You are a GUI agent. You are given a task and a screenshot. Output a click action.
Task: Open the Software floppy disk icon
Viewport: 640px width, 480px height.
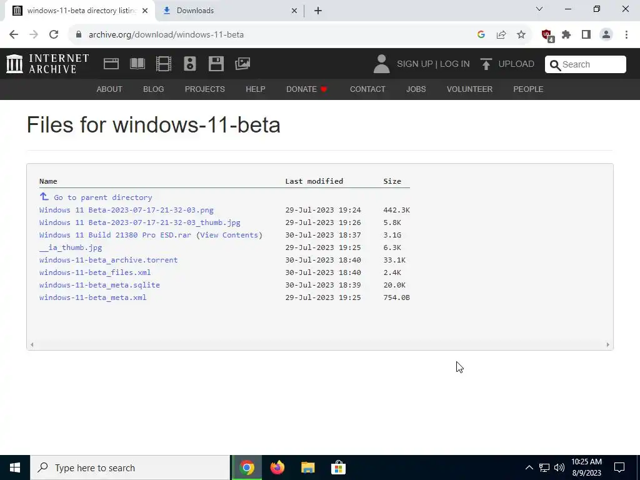pyautogui.click(x=216, y=64)
